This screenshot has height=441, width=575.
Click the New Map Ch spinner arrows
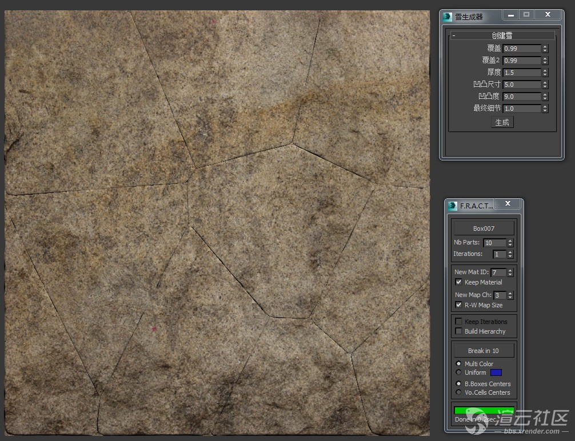click(x=510, y=295)
